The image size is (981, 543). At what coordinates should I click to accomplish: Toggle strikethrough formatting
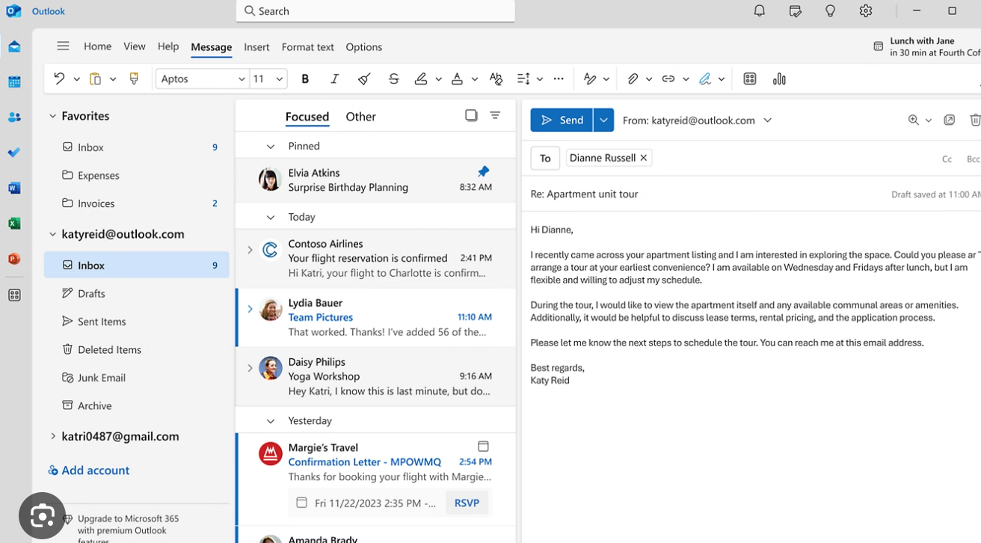click(x=393, y=79)
